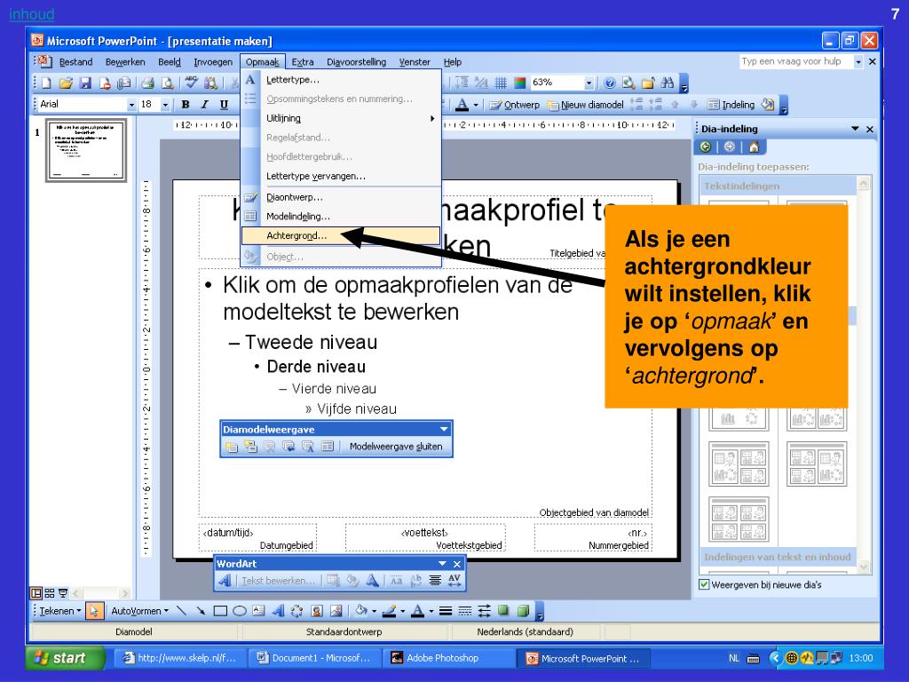The height and width of the screenshot is (682, 909).
Task: Select slide master thumbnail 1
Action: click(x=86, y=151)
